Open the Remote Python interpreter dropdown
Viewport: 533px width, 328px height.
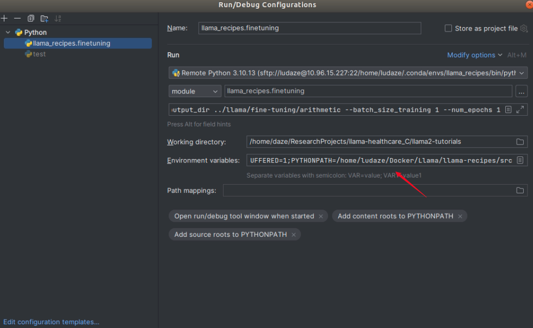pos(522,73)
